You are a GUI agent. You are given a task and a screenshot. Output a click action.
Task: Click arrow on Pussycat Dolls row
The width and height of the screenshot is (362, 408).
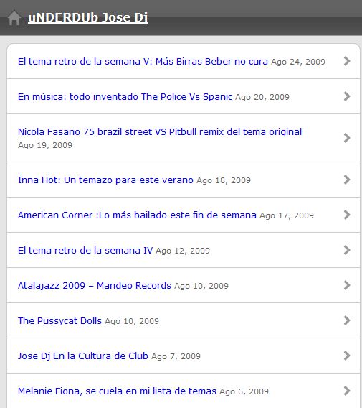(x=347, y=320)
